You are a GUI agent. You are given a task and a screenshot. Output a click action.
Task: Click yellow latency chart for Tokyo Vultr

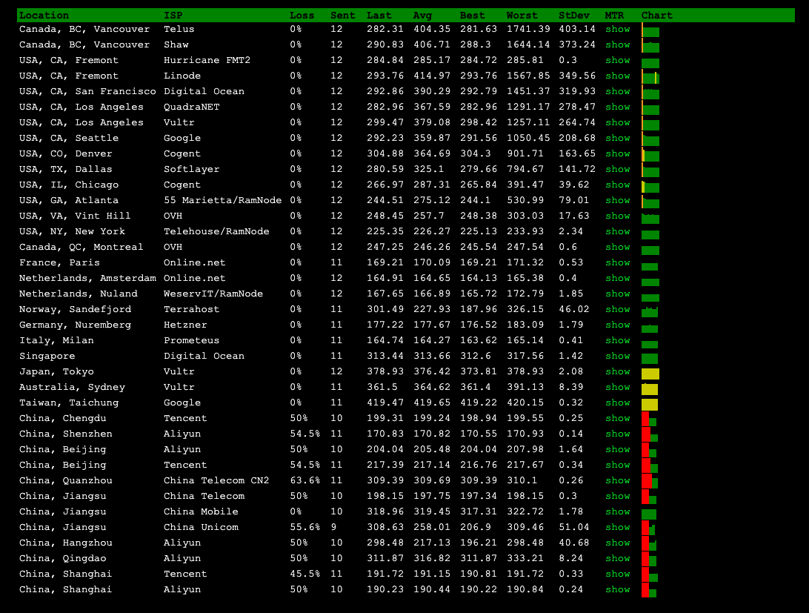650,374
